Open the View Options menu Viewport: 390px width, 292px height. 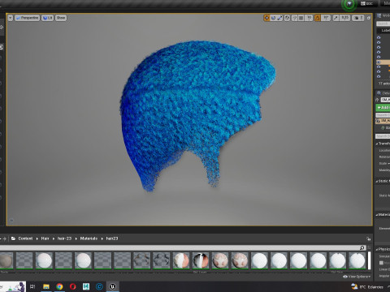(356, 277)
